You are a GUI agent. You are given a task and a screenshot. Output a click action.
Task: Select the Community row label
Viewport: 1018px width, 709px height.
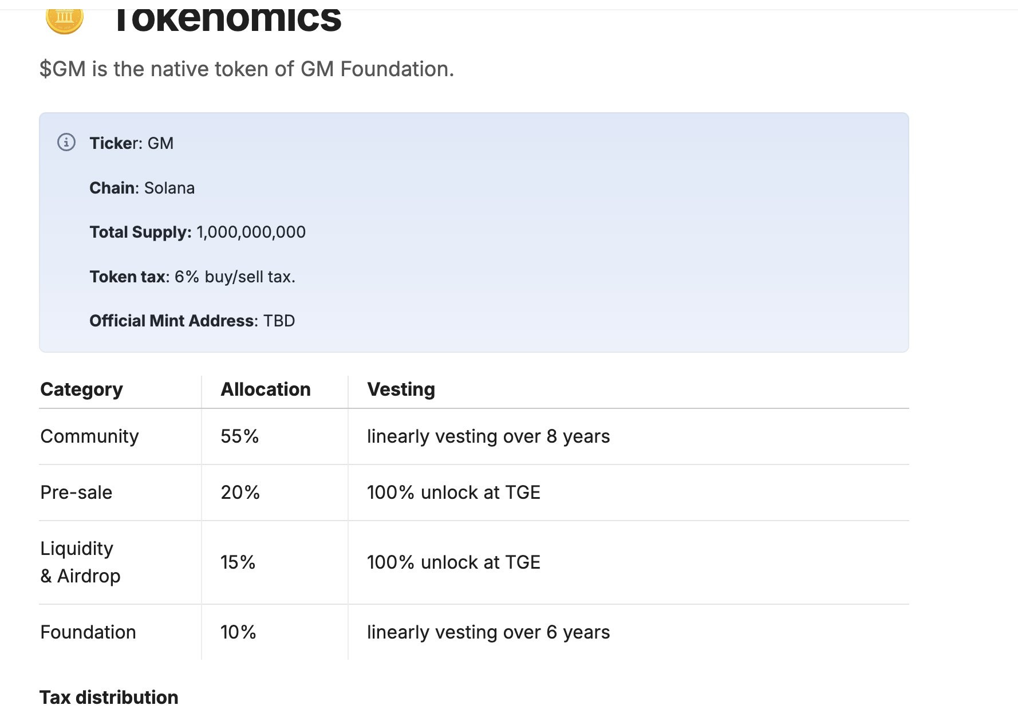coord(89,436)
